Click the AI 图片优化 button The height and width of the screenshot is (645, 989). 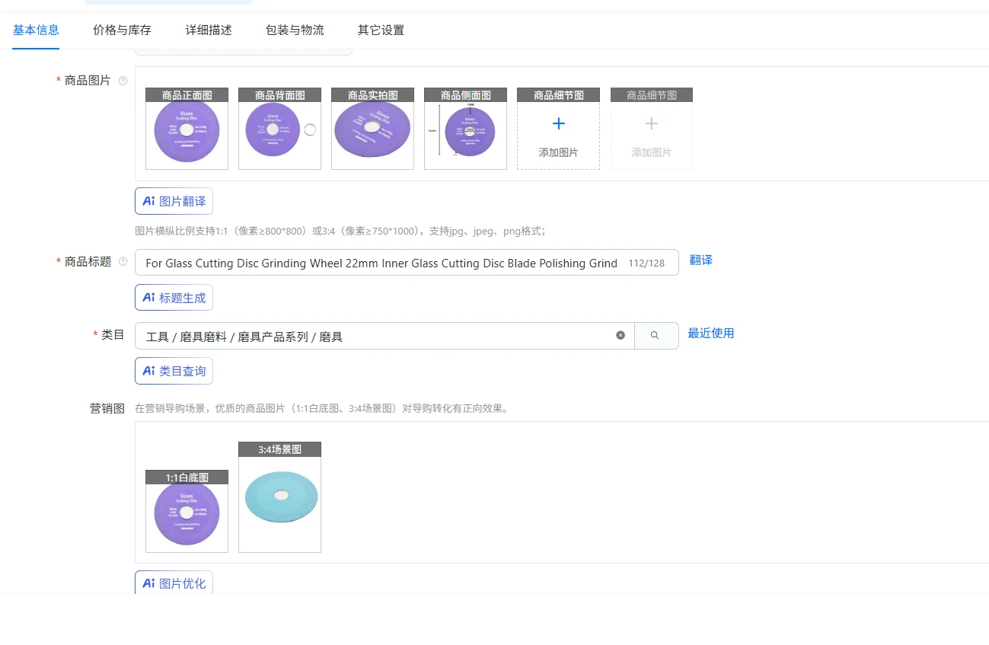point(174,583)
